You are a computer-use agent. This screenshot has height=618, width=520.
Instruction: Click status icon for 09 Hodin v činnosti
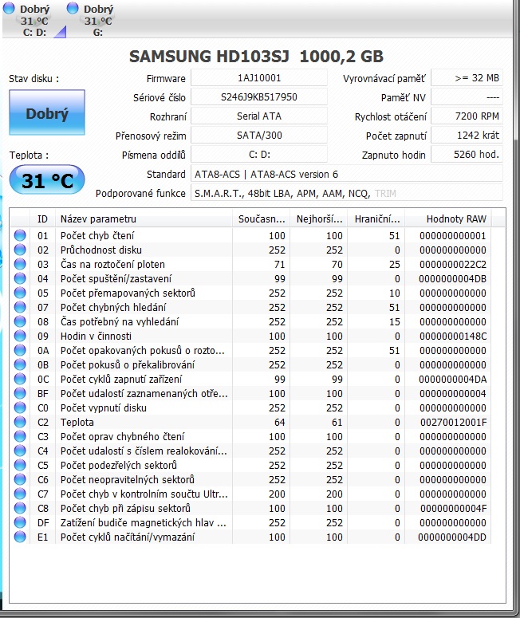tap(20, 336)
